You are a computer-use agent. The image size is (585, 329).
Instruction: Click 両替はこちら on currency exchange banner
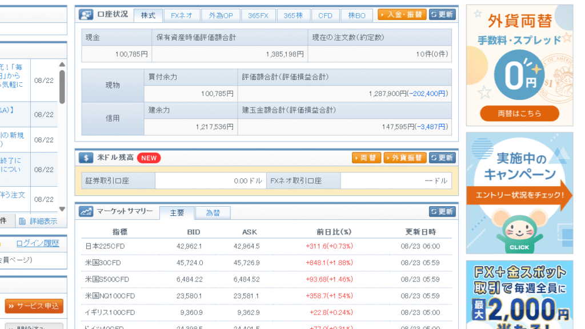519,114
